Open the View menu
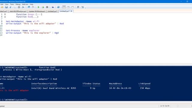The image size is (192, 108). (7, 4)
